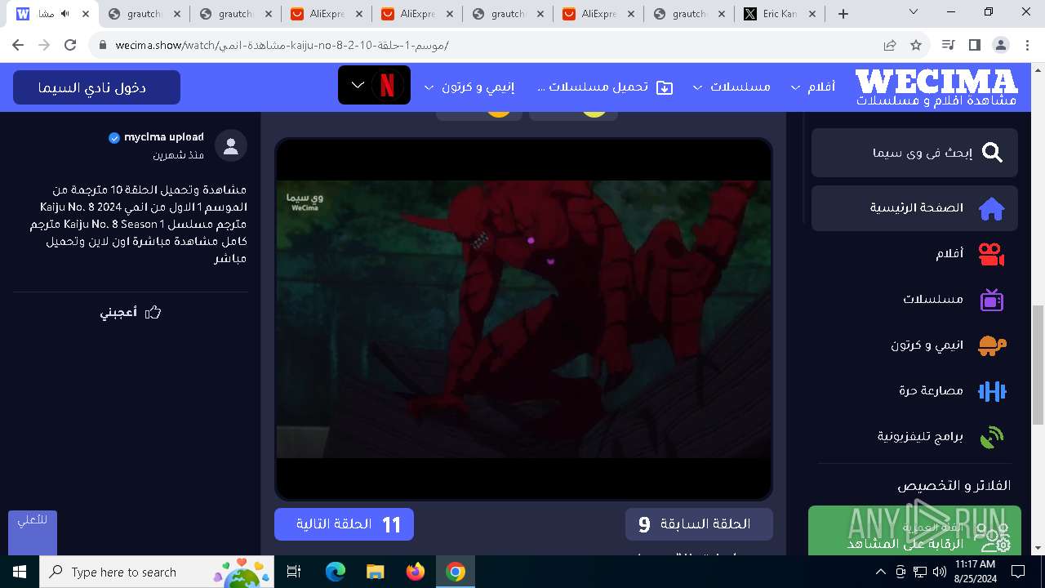
Task: Open انيمي و كرتون icon in sidebar
Action: (991, 345)
